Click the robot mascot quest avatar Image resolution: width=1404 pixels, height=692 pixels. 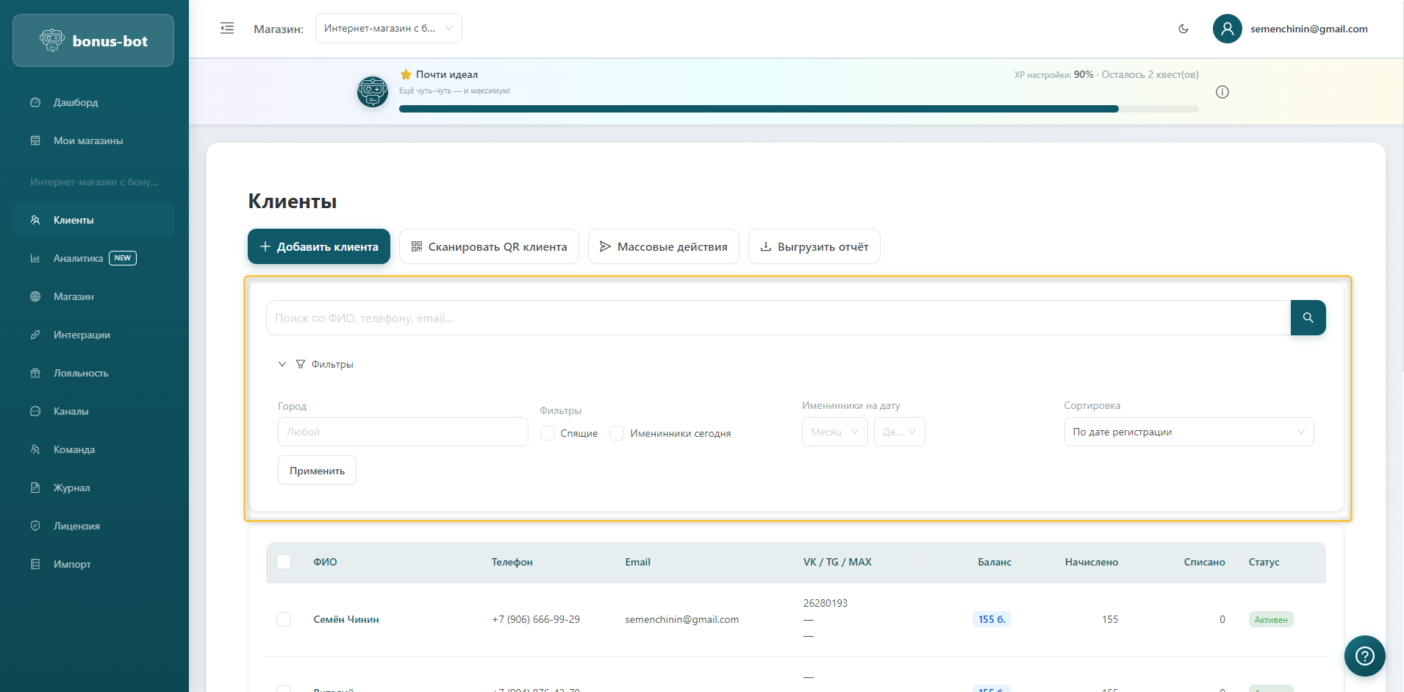[373, 92]
